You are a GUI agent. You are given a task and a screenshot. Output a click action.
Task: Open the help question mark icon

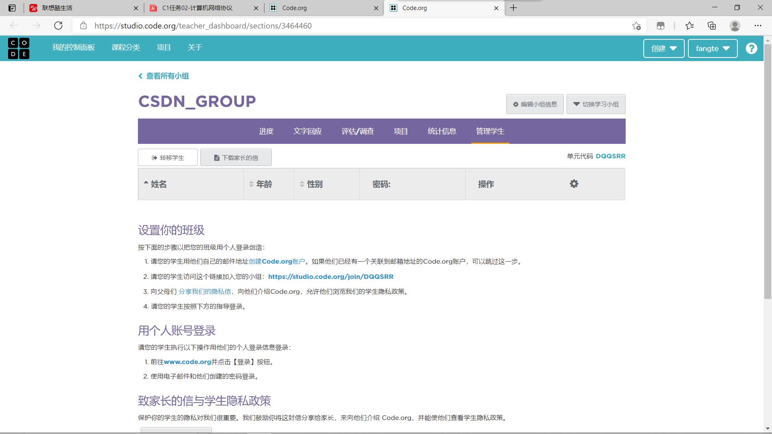point(751,48)
